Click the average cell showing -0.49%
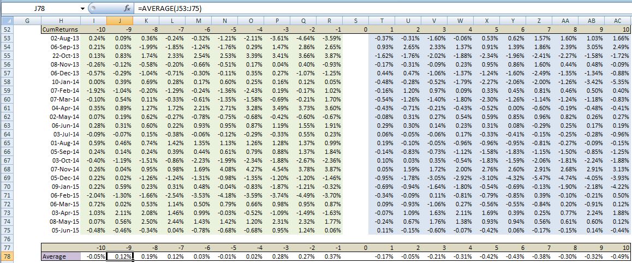Screen dimensions: 632x263 [618, 256]
